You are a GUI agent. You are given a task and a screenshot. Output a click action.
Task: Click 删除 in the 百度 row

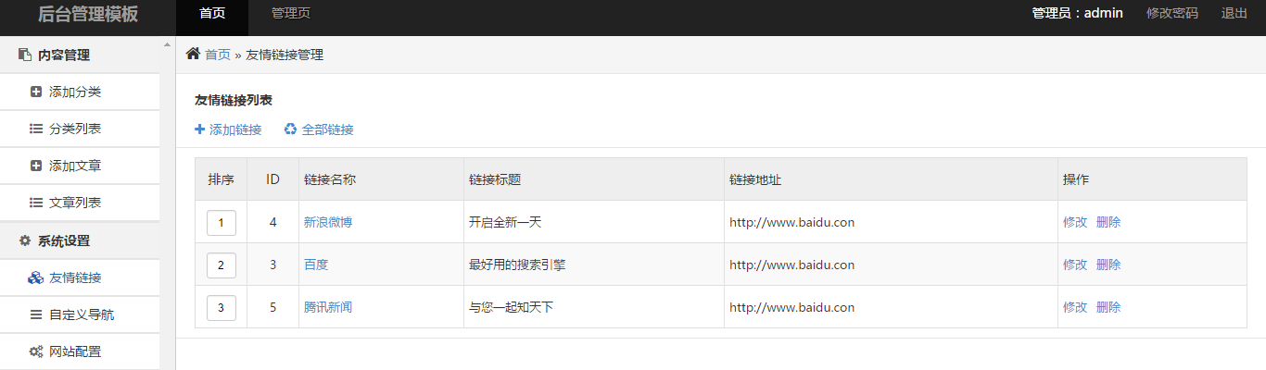click(x=1108, y=265)
